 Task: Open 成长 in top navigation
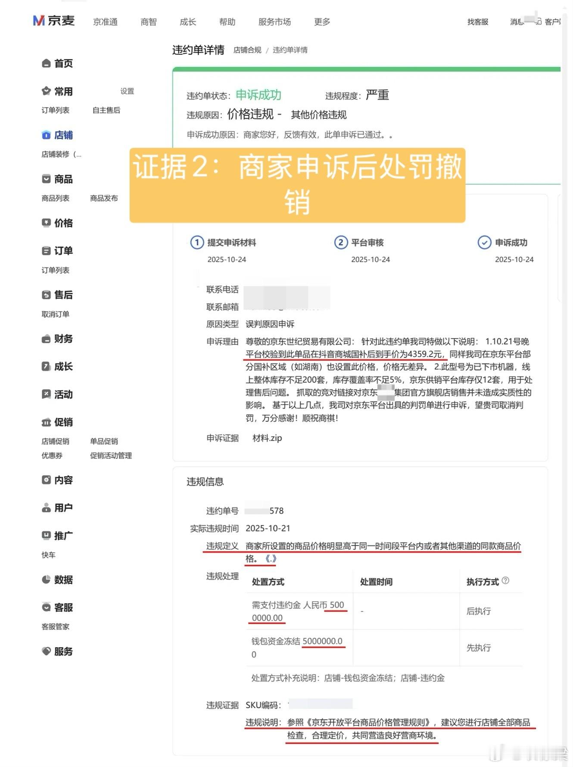tap(188, 22)
